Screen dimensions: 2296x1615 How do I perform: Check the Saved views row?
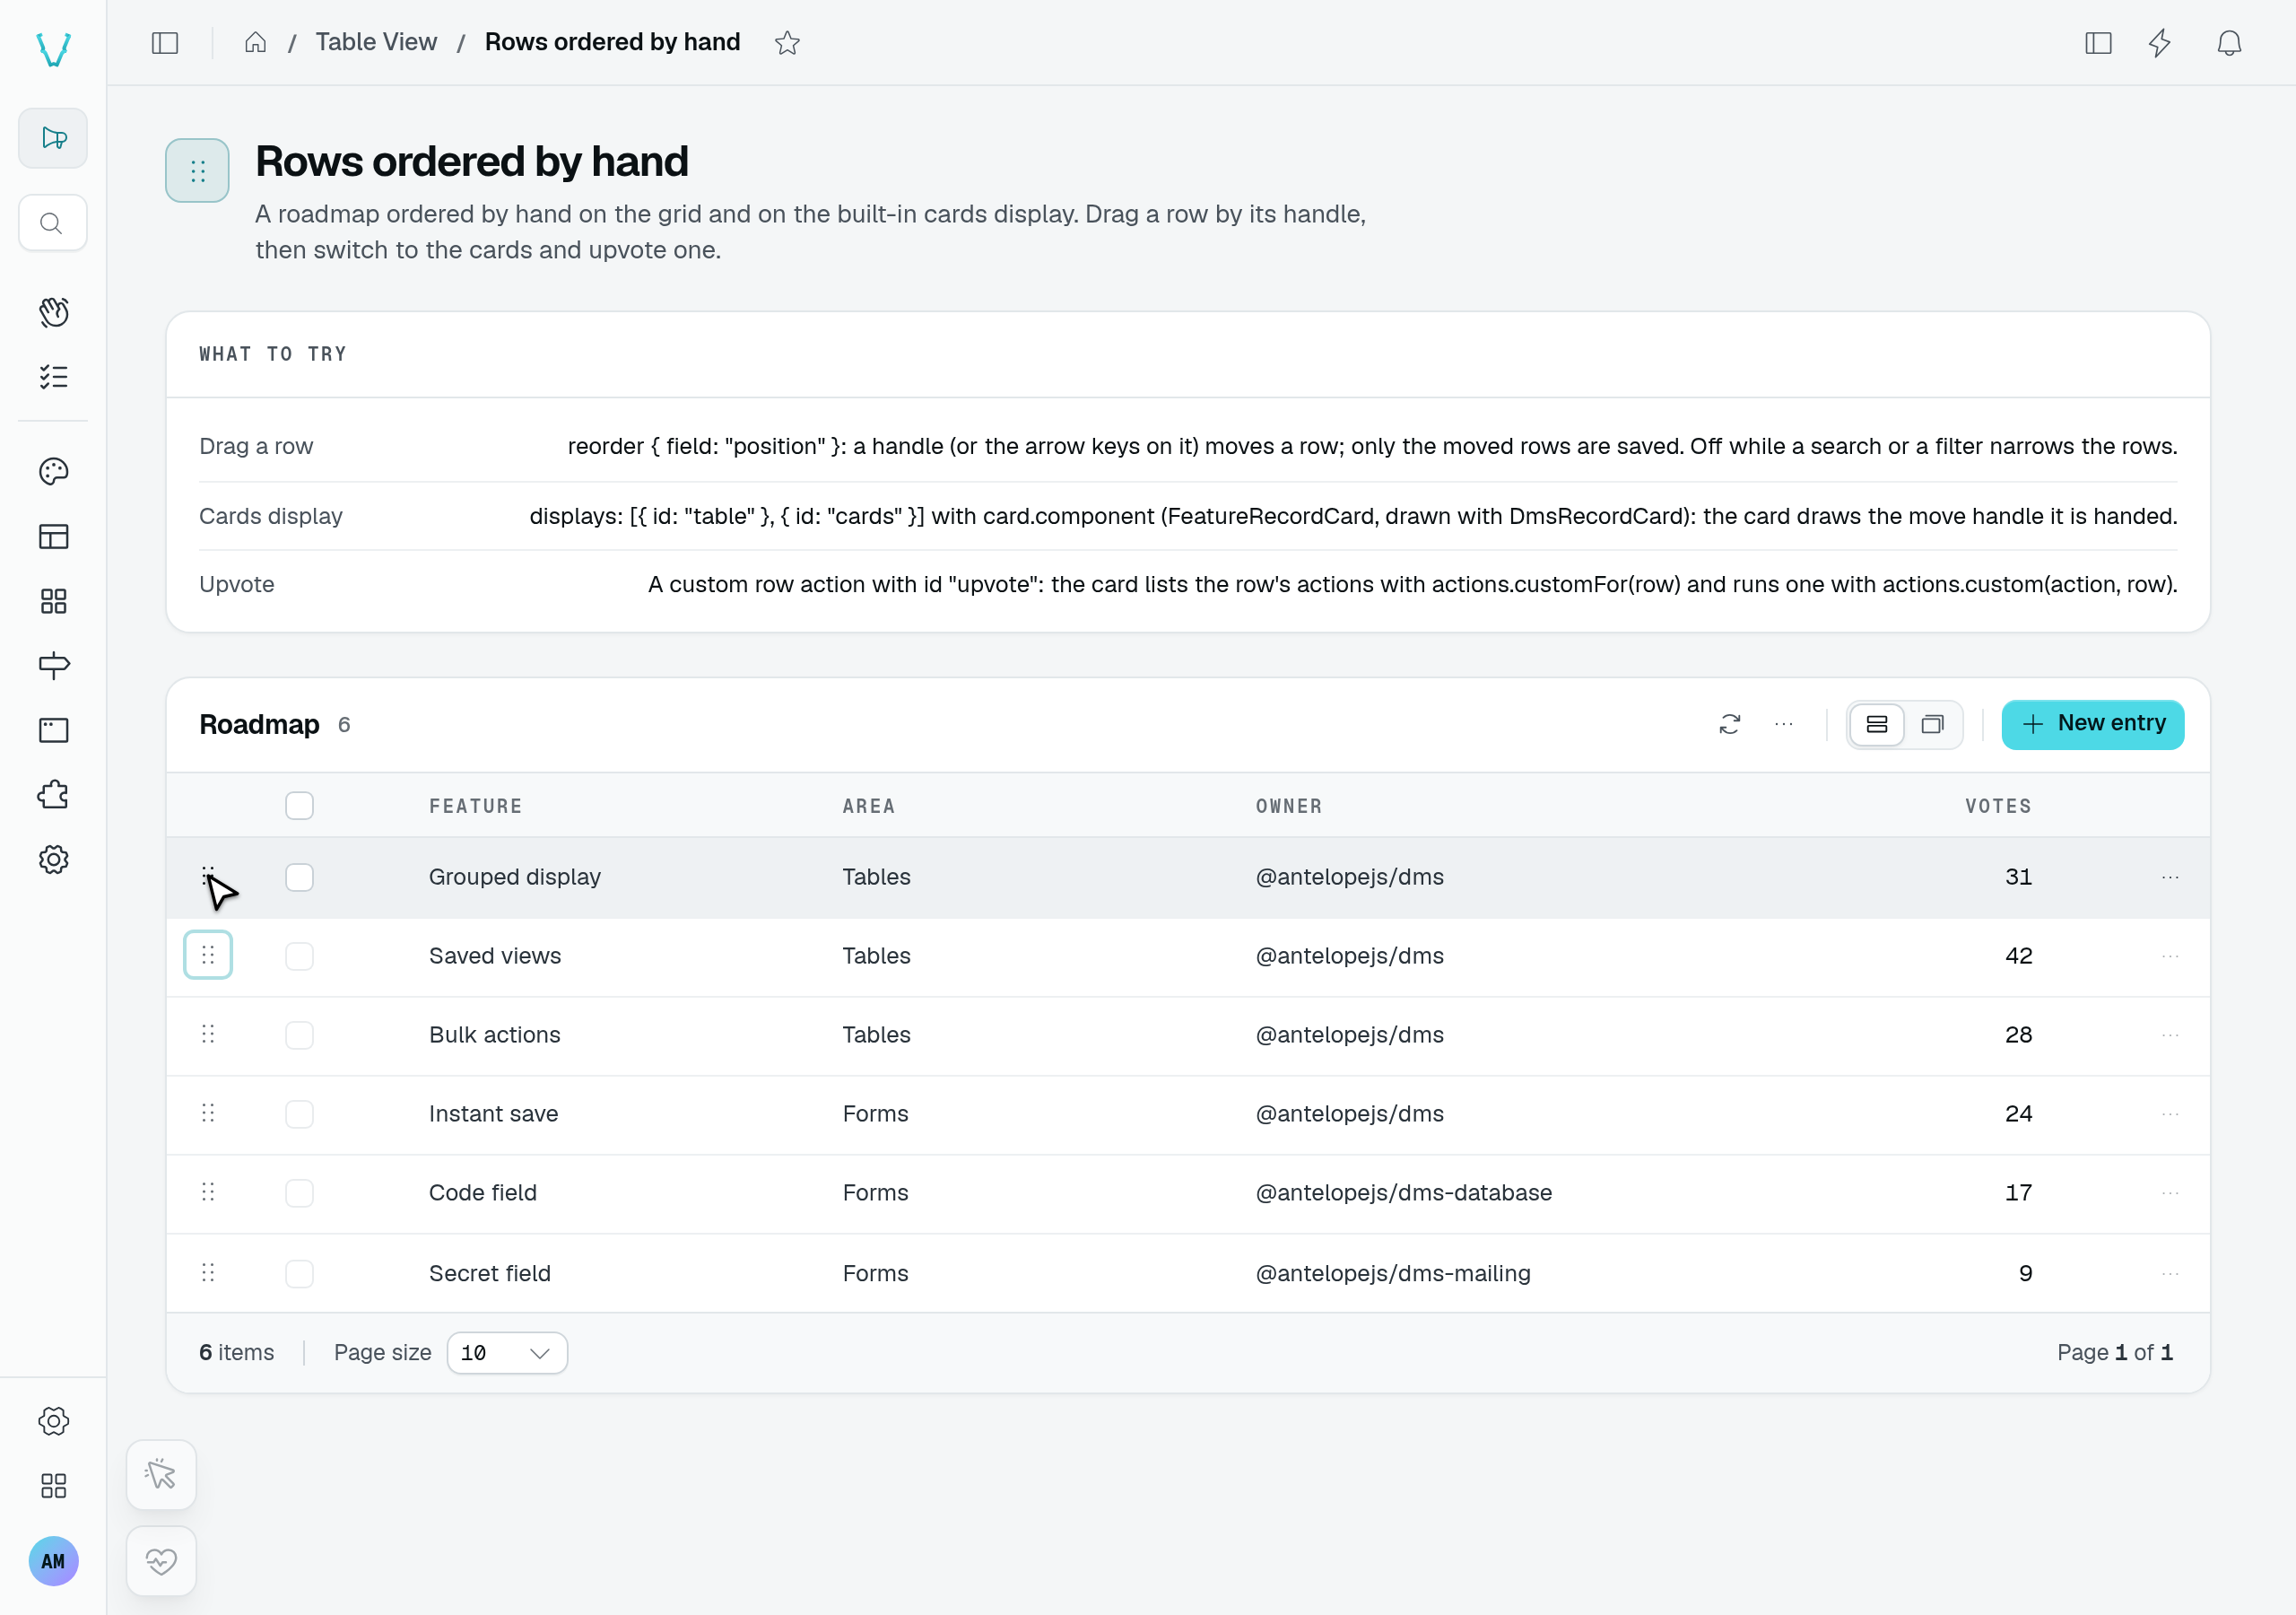pyautogui.click(x=299, y=956)
